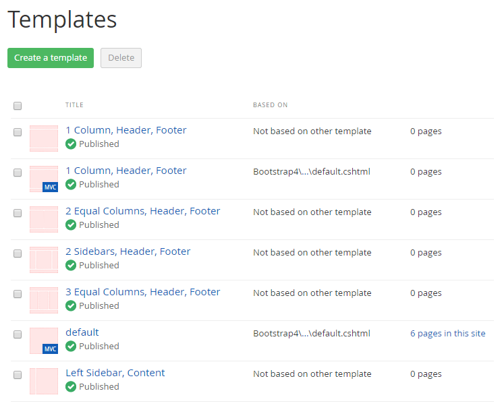Click the MVC-badged default template thumbnail

click(44, 341)
